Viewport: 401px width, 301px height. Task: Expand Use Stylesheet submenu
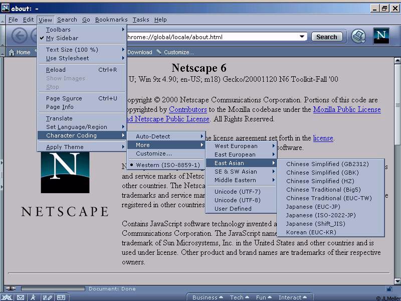tap(82, 58)
